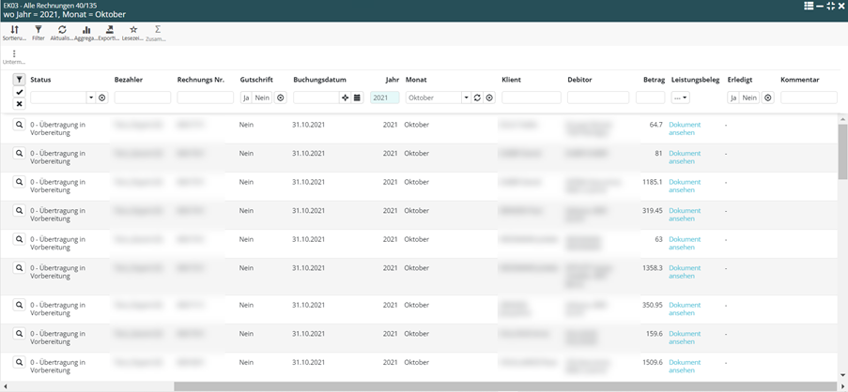Toggle Gutschrift filter to Nein

(x=262, y=98)
